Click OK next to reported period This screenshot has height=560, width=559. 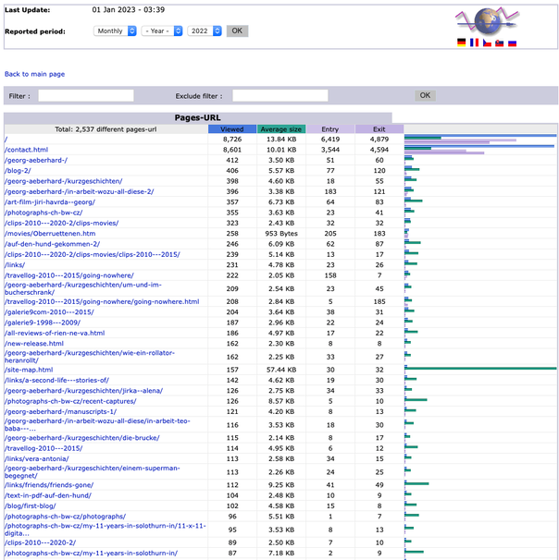click(237, 31)
